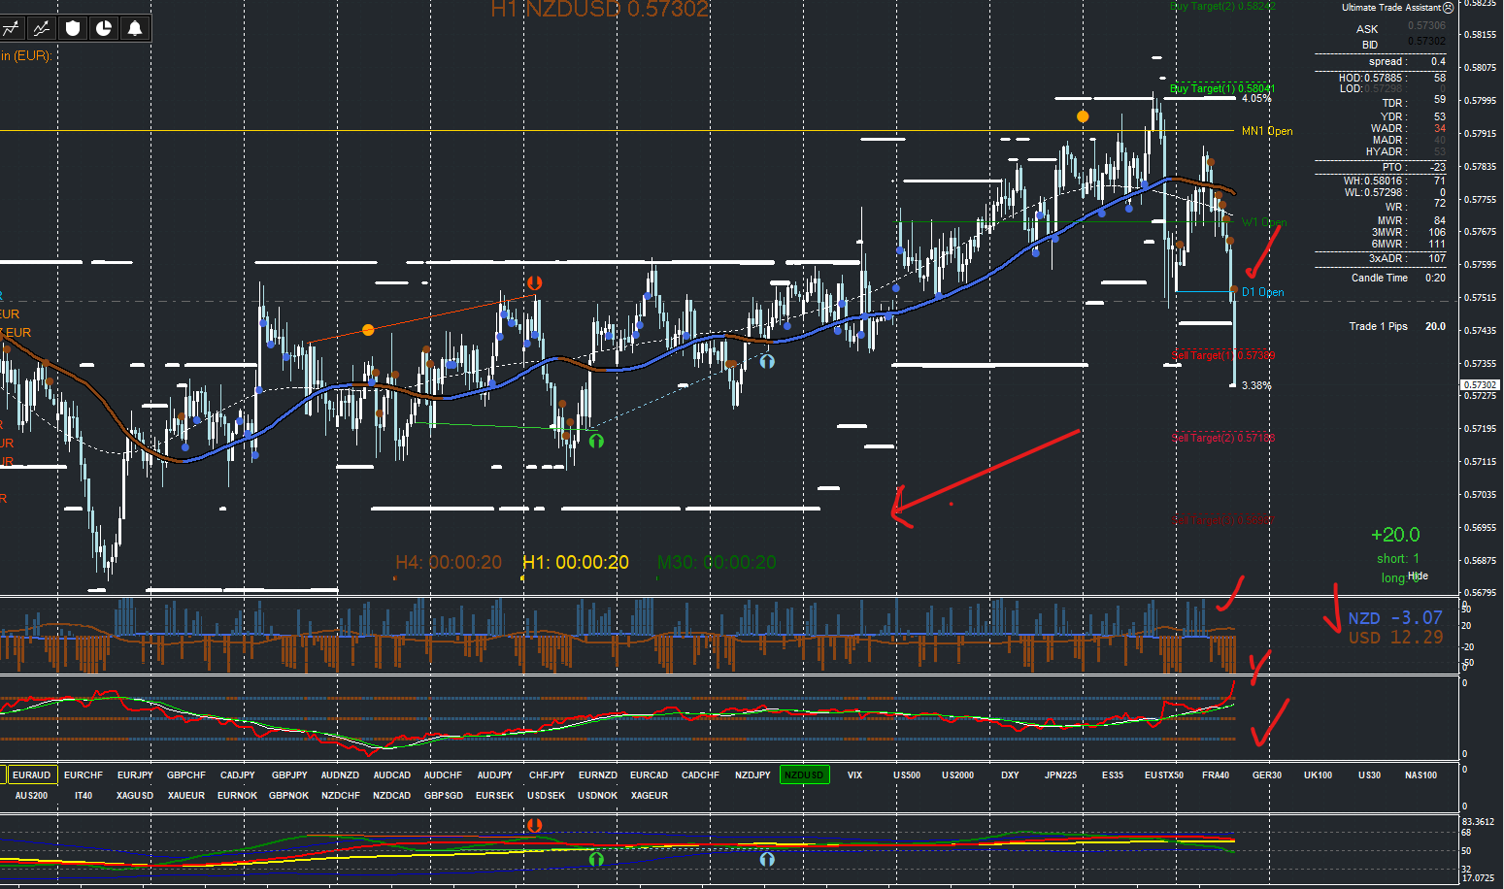
Task: Choose EURNOK pair button
Action: click(x=238, y=795)
